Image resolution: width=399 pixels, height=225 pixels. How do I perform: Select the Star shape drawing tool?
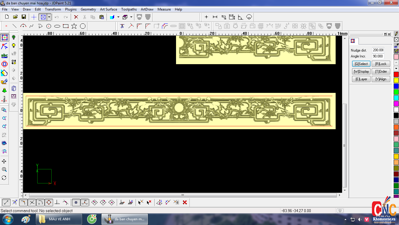[74, 26]
